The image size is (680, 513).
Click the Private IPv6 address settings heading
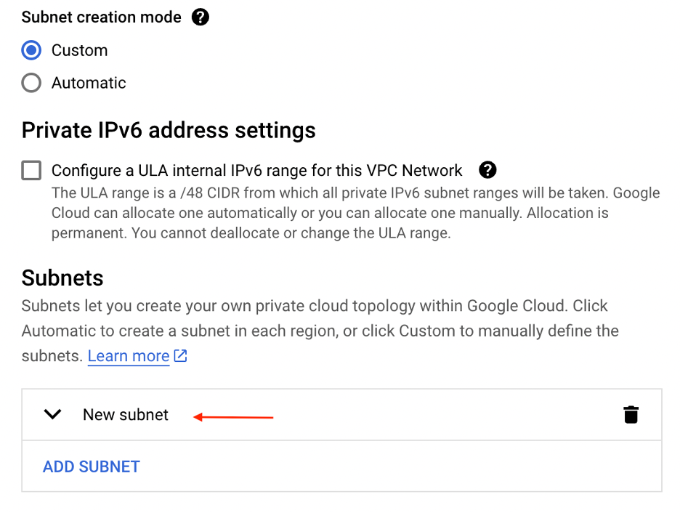pos(169,130)
